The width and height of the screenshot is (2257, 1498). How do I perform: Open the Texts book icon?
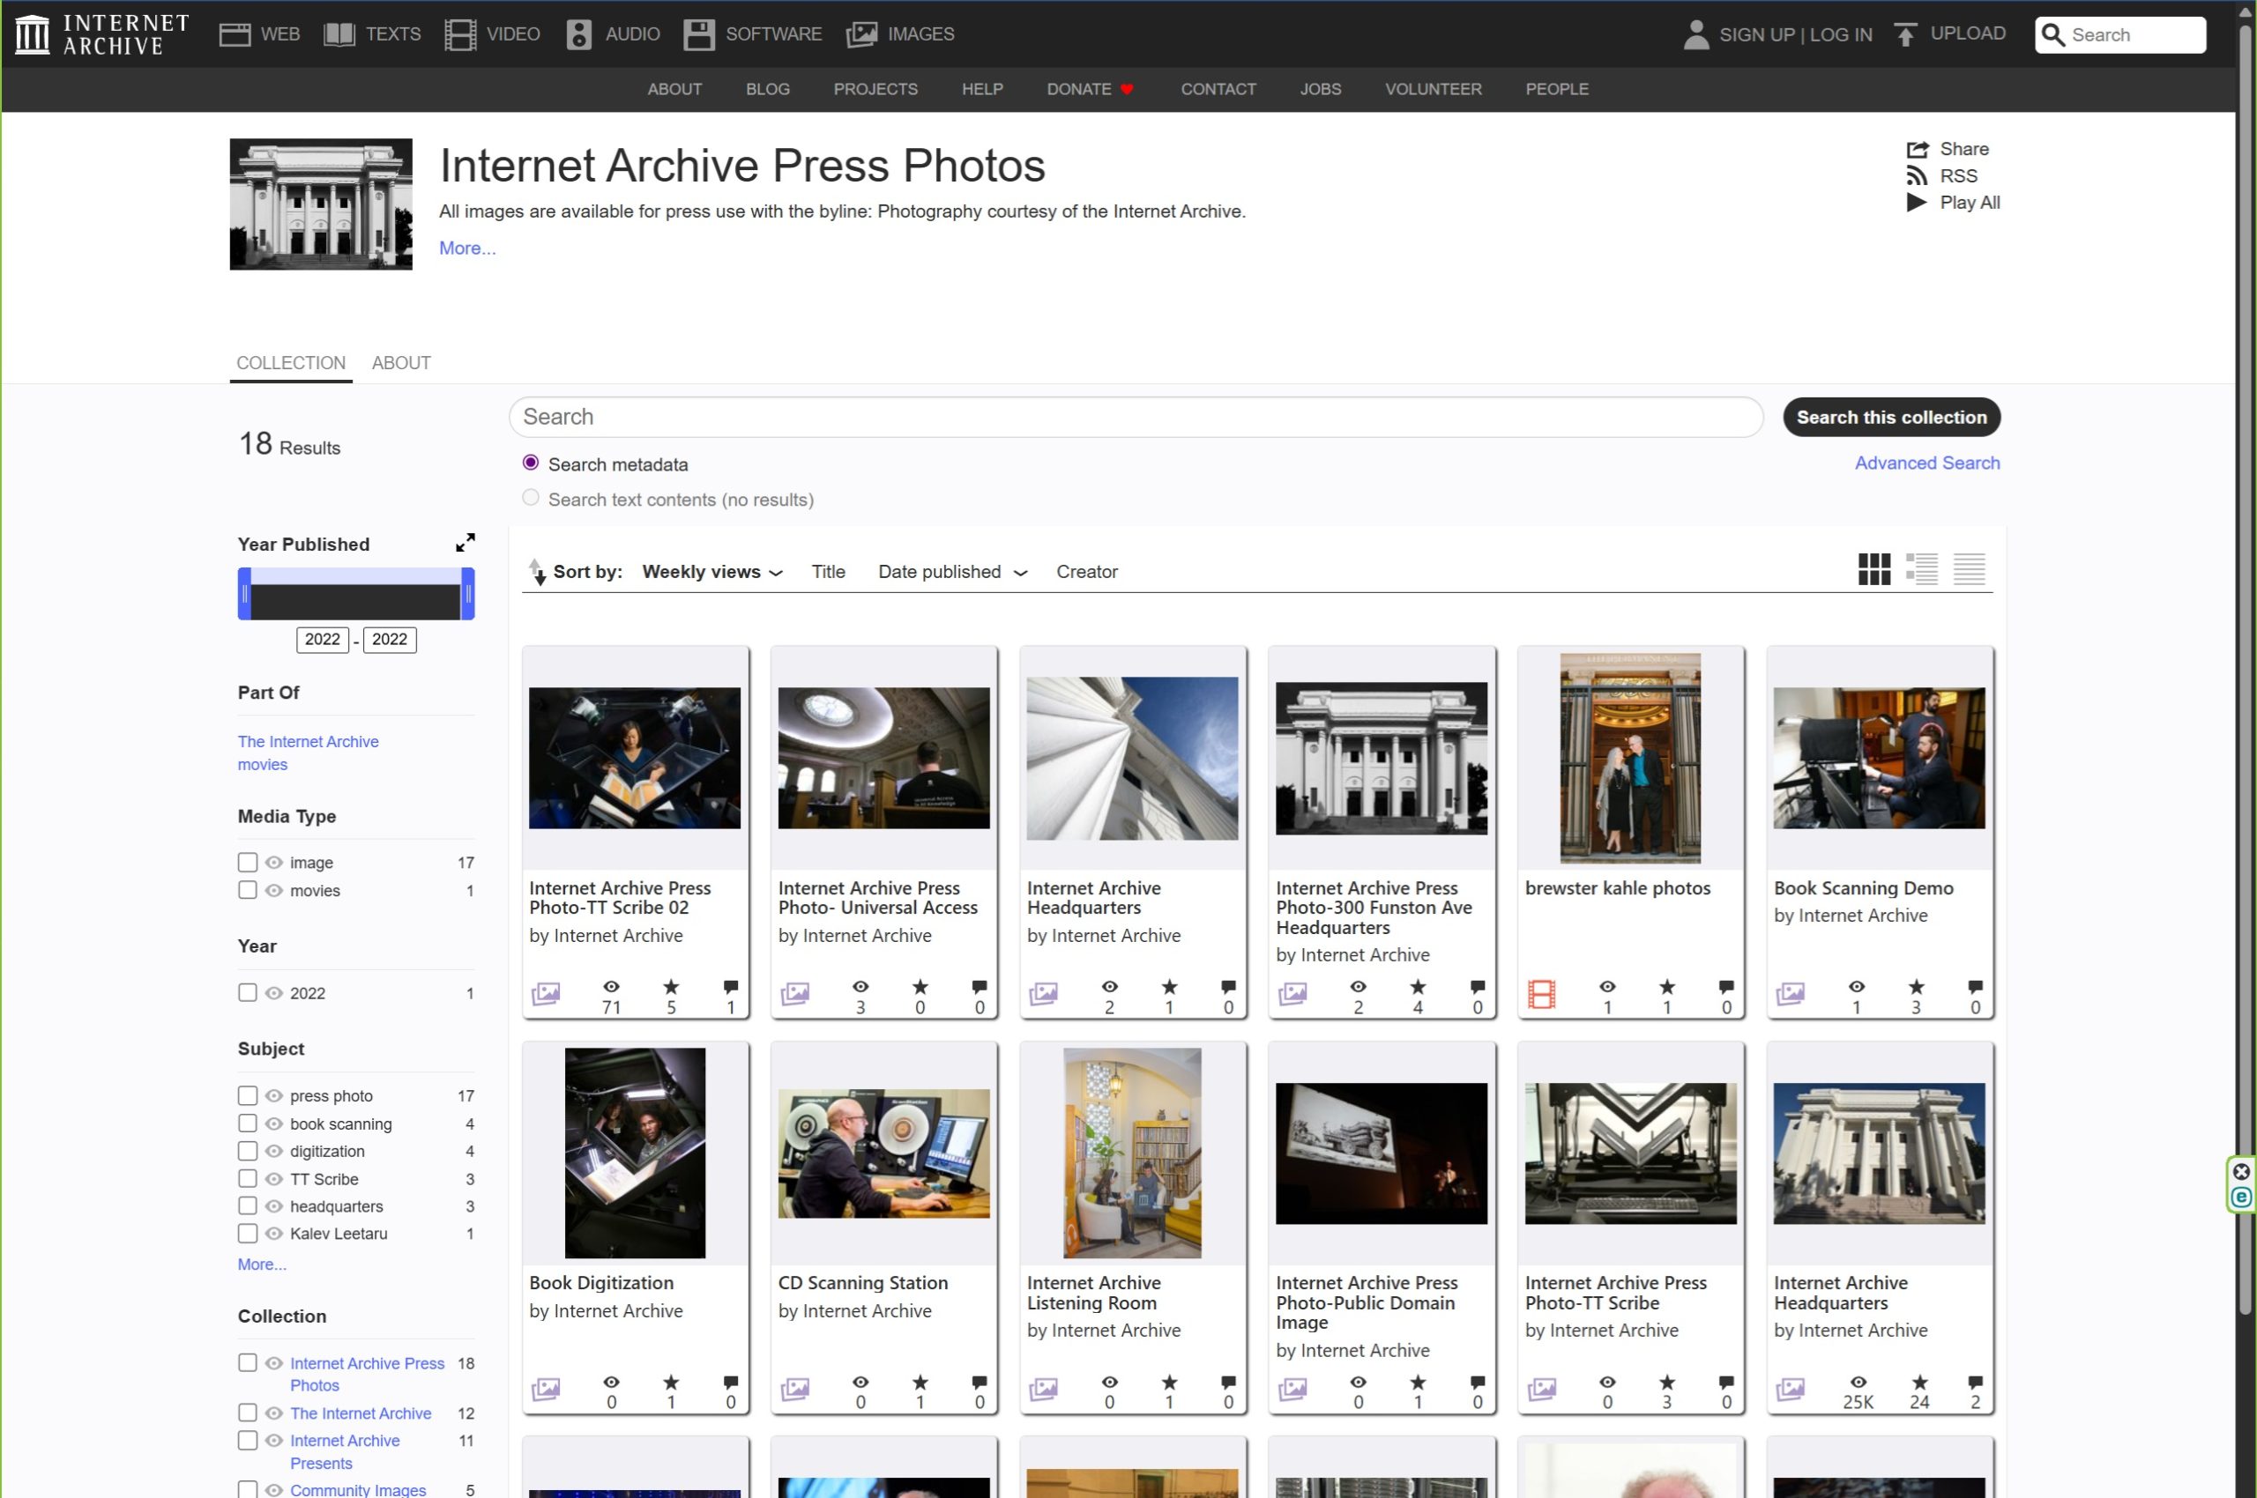pyautogui.click(x=339, y=34)
